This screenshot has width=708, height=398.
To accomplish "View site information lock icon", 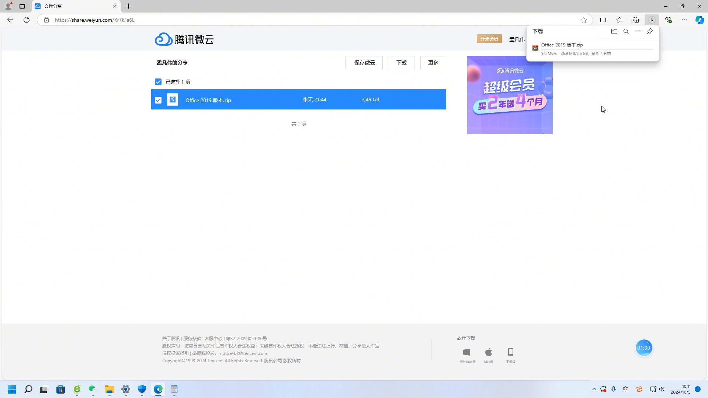I will [46, 20].
